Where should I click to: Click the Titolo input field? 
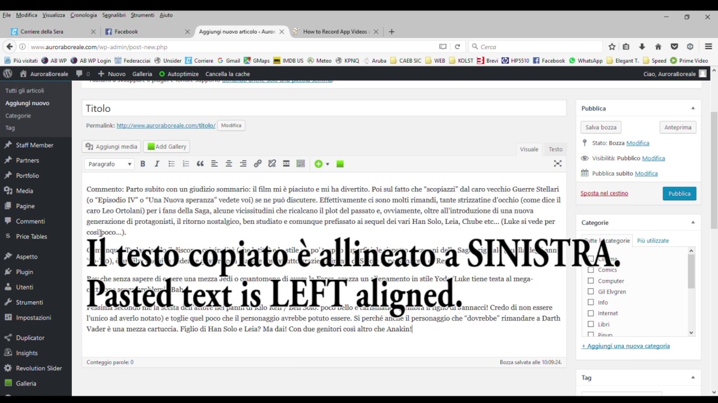[x=324, y=109]
